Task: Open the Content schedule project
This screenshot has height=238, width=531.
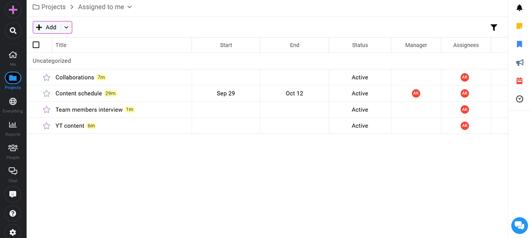Action: click(79, 94)
